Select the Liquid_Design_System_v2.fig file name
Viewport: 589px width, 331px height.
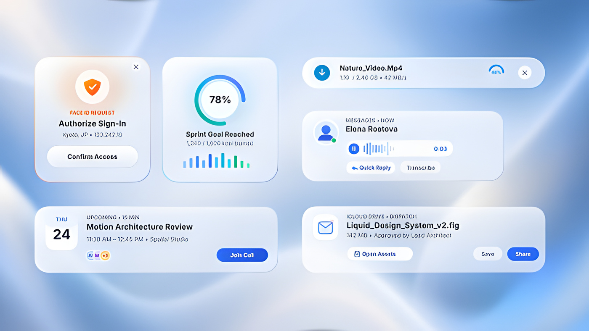(x=403, y=226)
